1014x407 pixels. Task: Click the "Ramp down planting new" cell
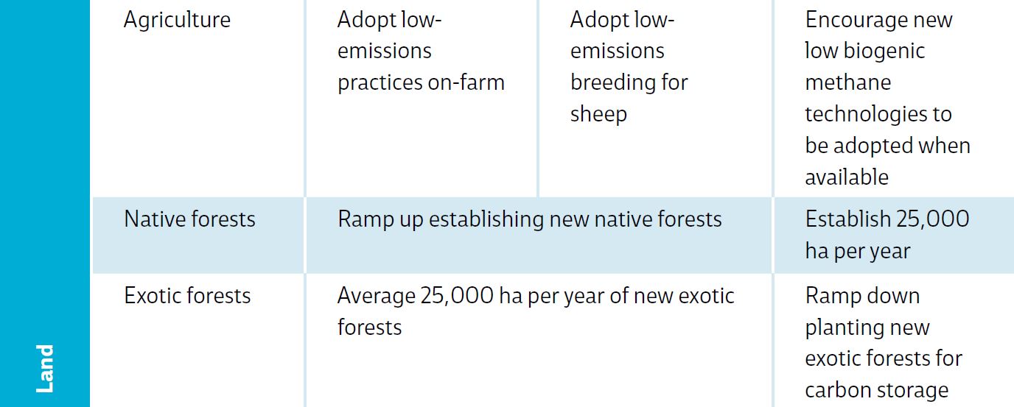pyautogui.click(x=867, y=311)
